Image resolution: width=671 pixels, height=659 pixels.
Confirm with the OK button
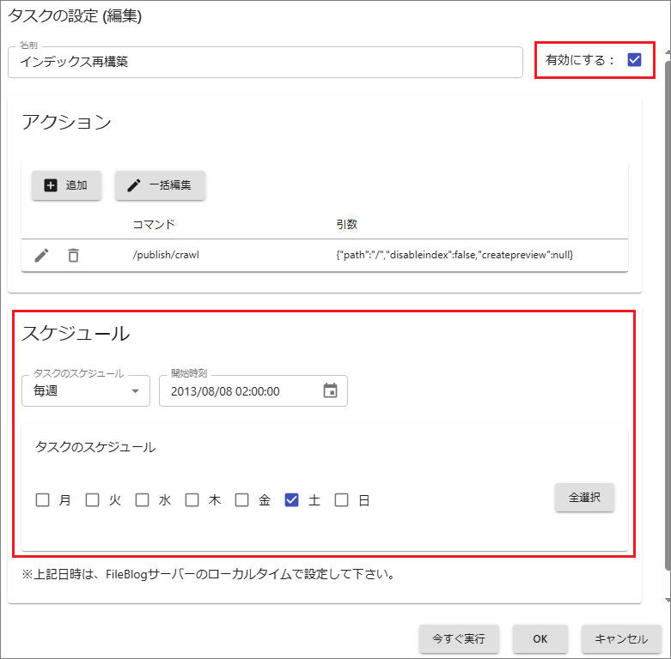point(540,638)
